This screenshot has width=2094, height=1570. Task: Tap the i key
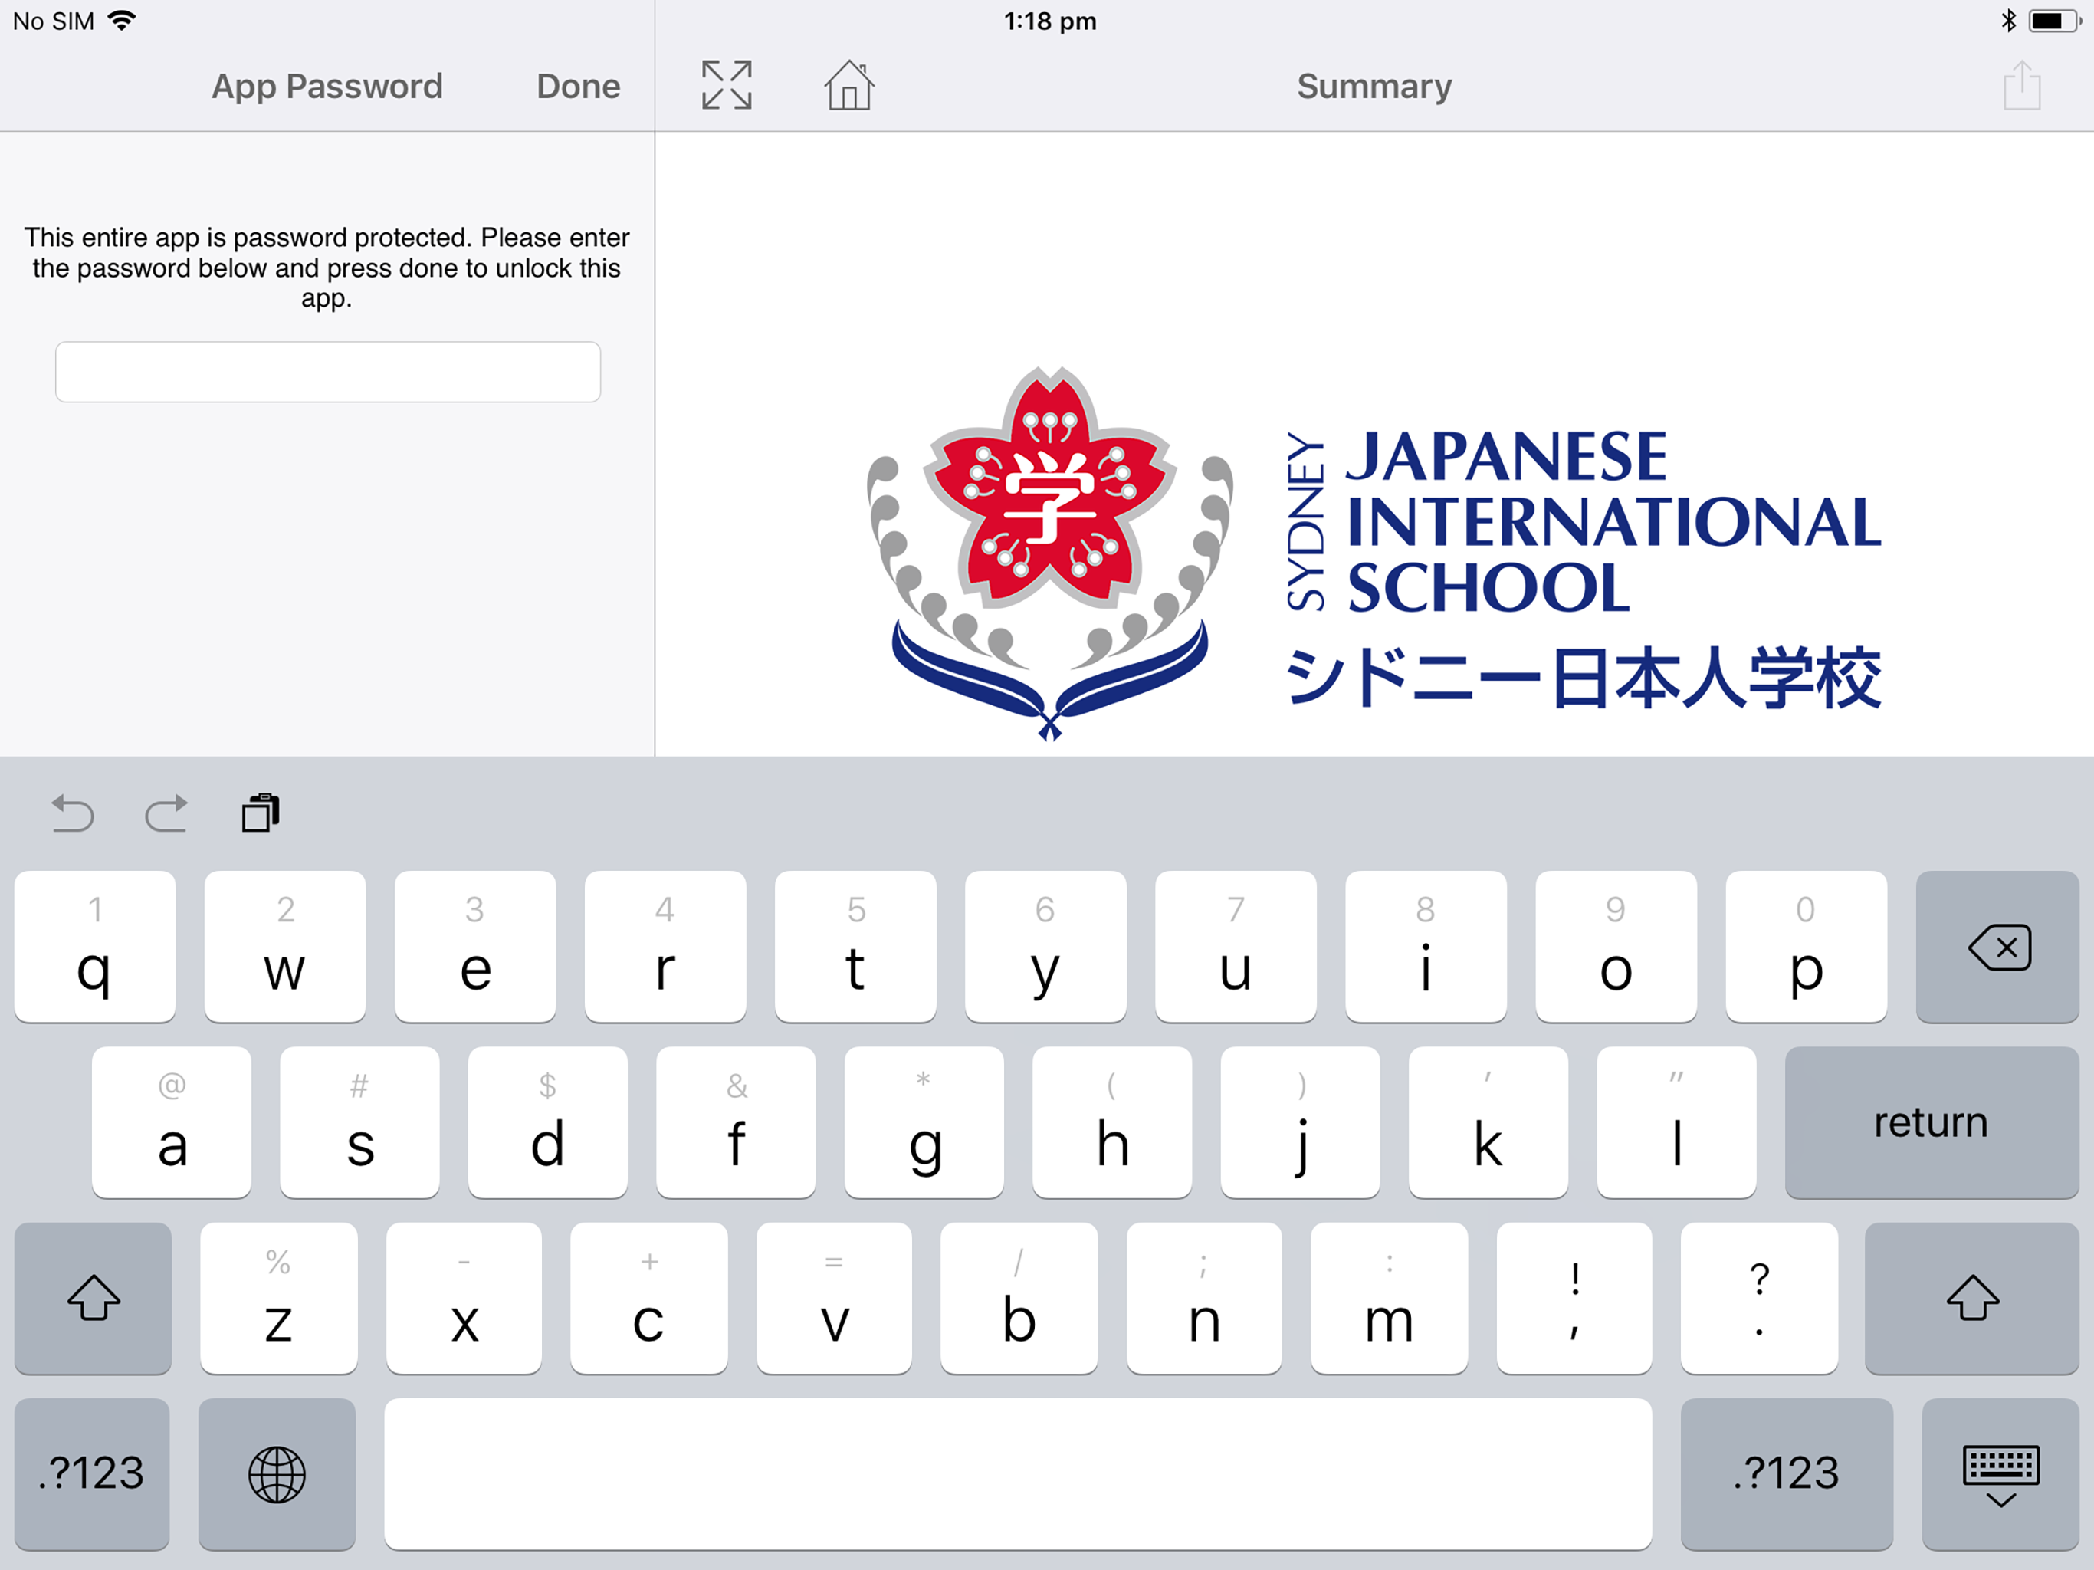pos(1426,947)
